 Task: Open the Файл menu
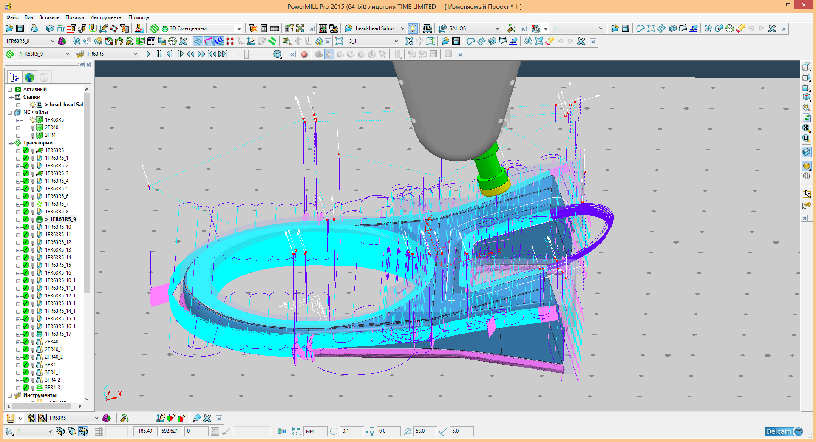click(x=12, y=17)
